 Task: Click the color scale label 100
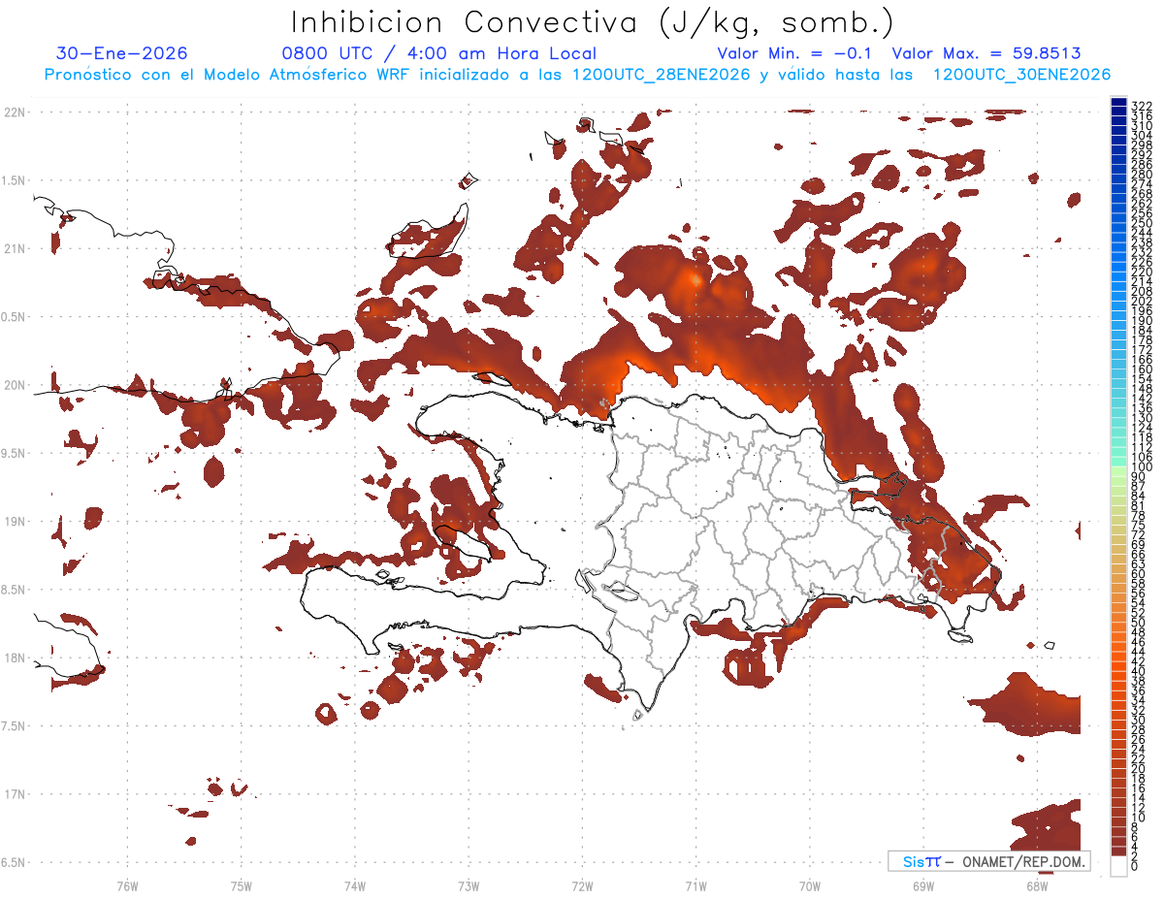click(x=1141, y=466)
